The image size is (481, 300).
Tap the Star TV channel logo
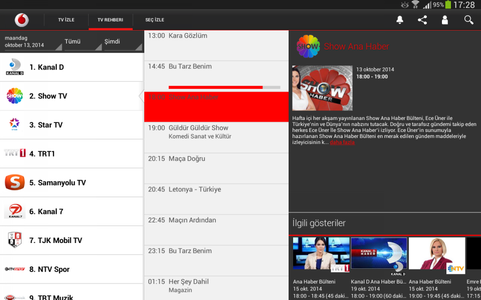pyautogui.click(x=15, y=124)
